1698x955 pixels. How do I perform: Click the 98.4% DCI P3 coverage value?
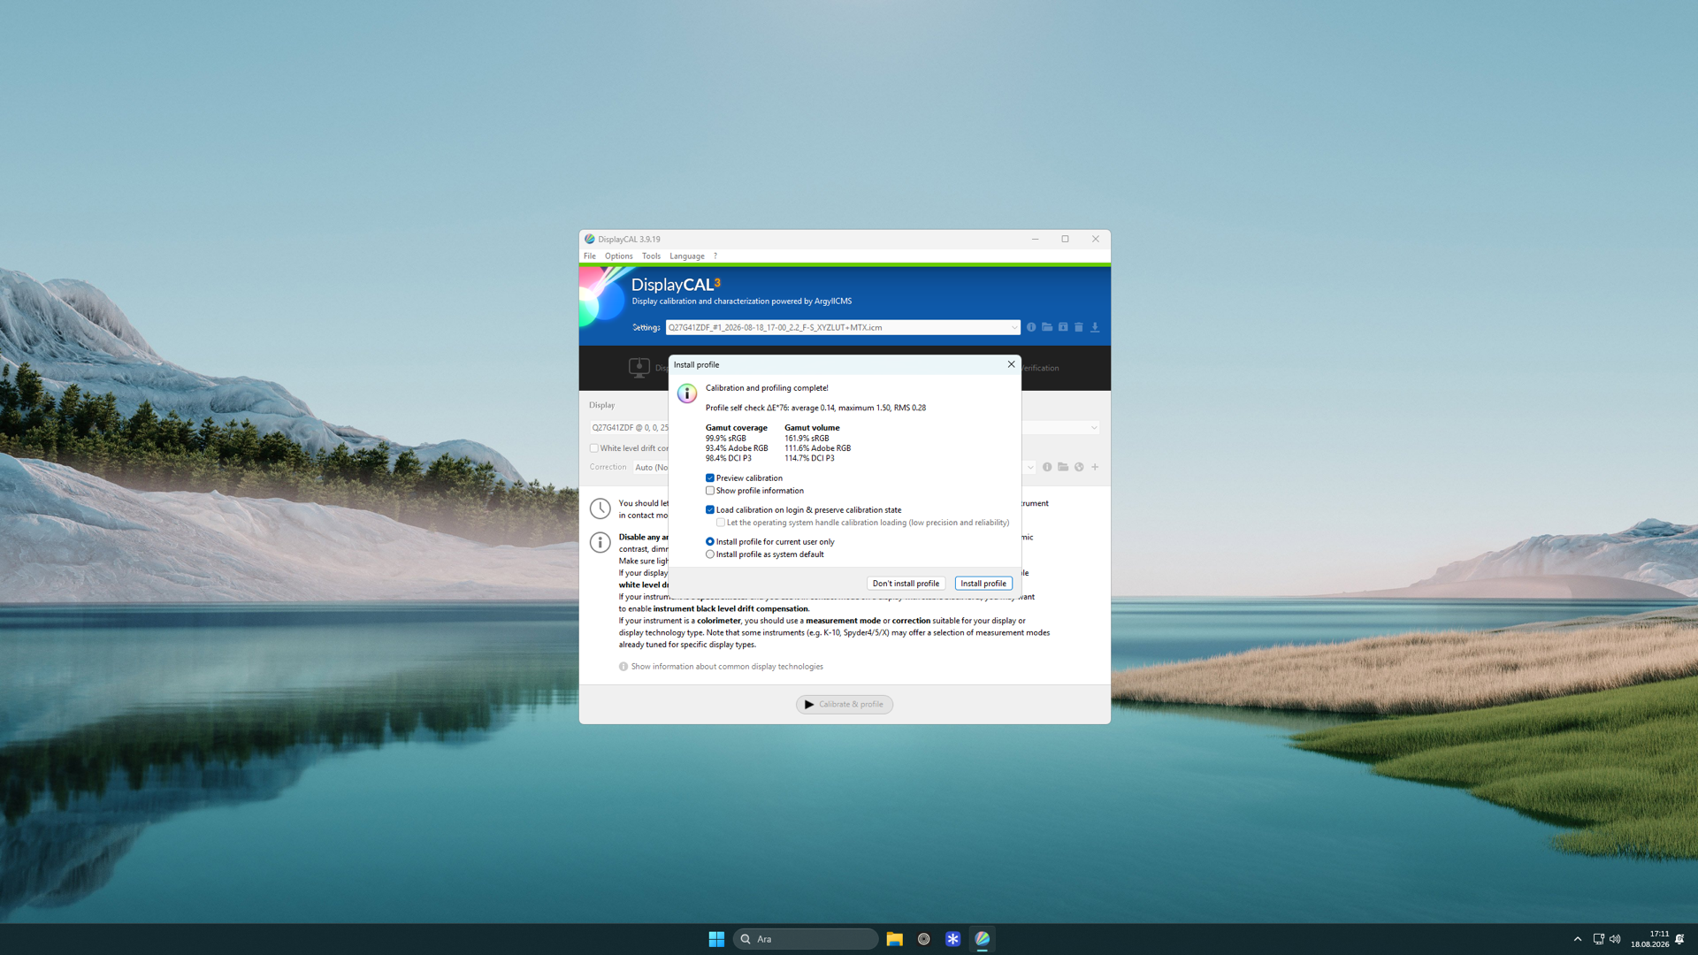click(x=729, y=458)
